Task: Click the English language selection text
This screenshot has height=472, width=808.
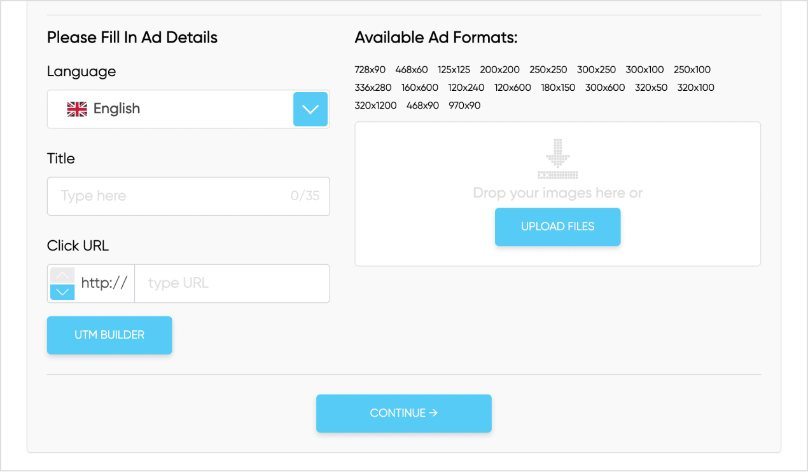Action: point(116,109)
